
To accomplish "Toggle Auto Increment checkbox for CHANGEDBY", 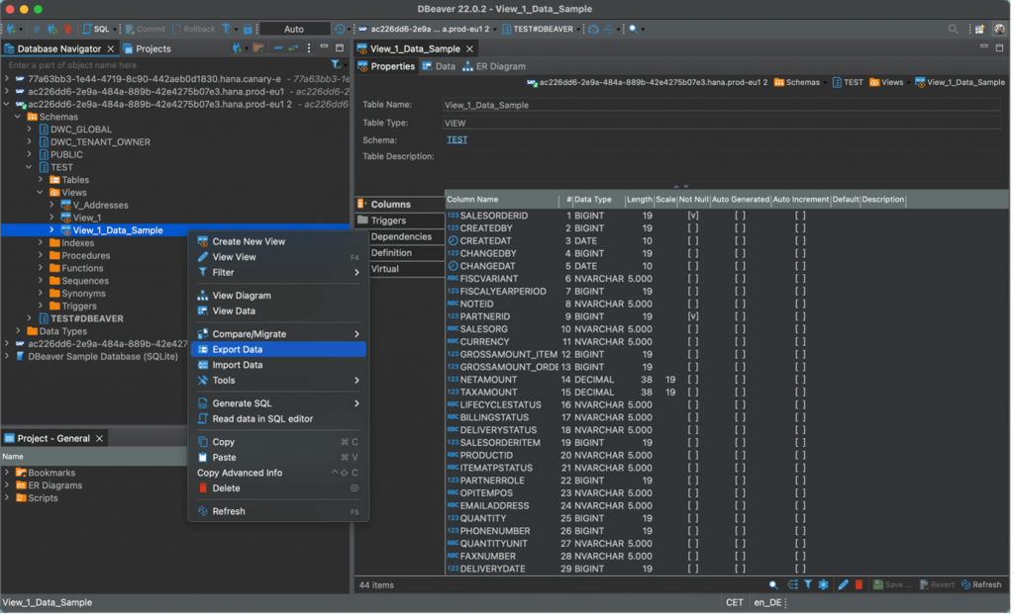I will click(800, 254).
